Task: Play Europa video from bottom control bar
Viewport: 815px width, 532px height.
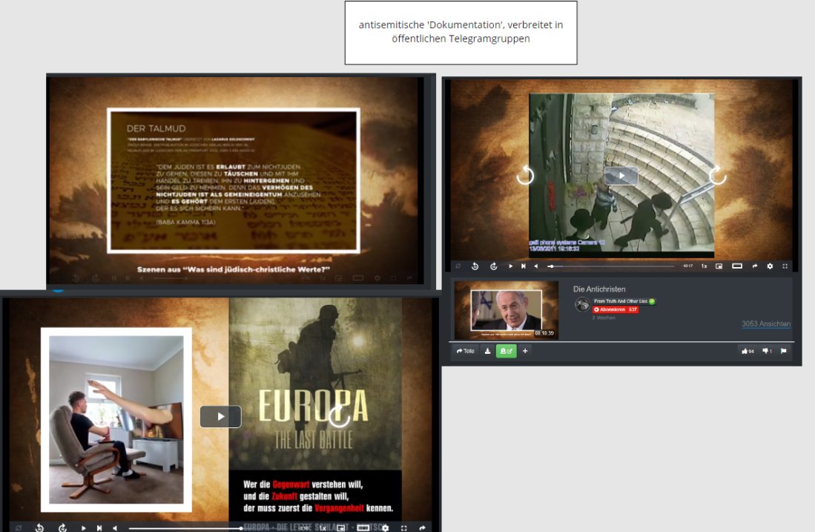Action: click(83, 528)
